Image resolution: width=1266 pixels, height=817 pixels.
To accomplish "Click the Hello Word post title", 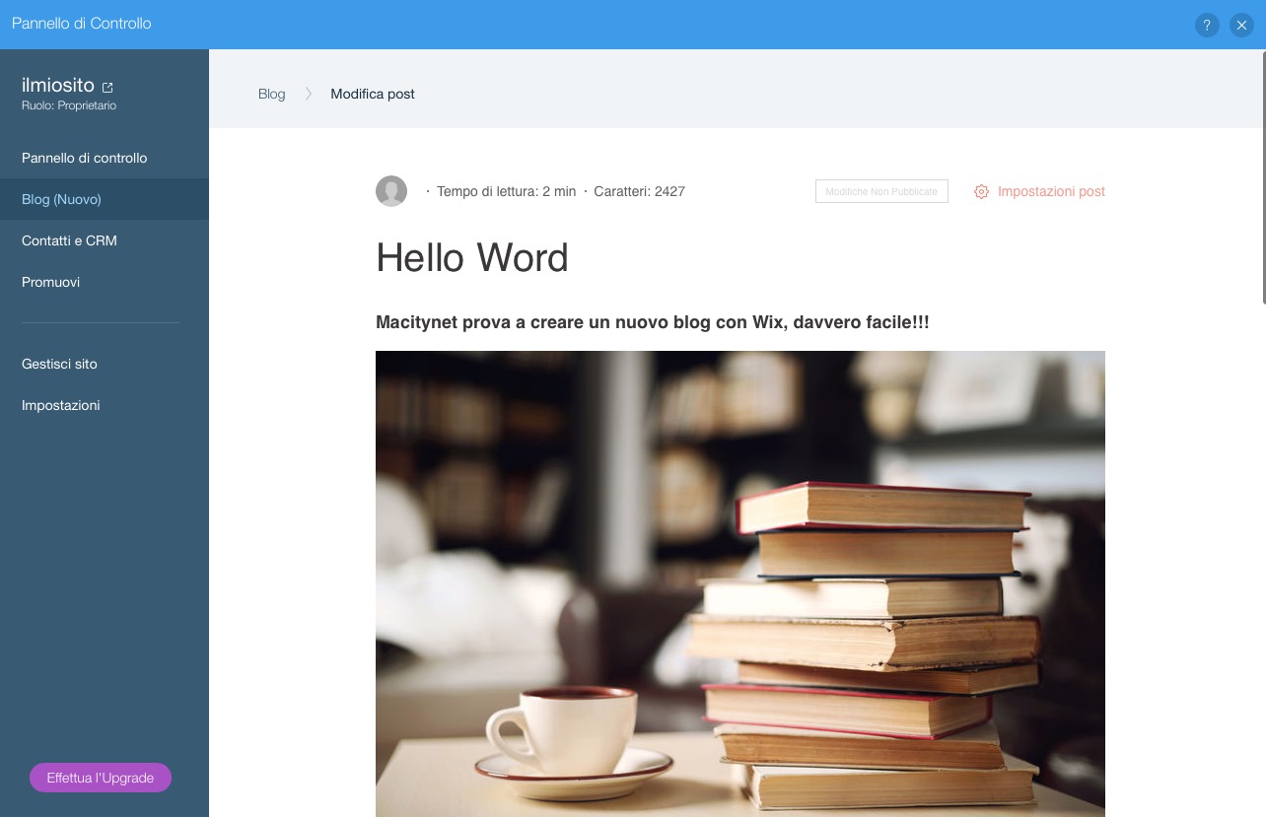I will click(x=472, y=258).
